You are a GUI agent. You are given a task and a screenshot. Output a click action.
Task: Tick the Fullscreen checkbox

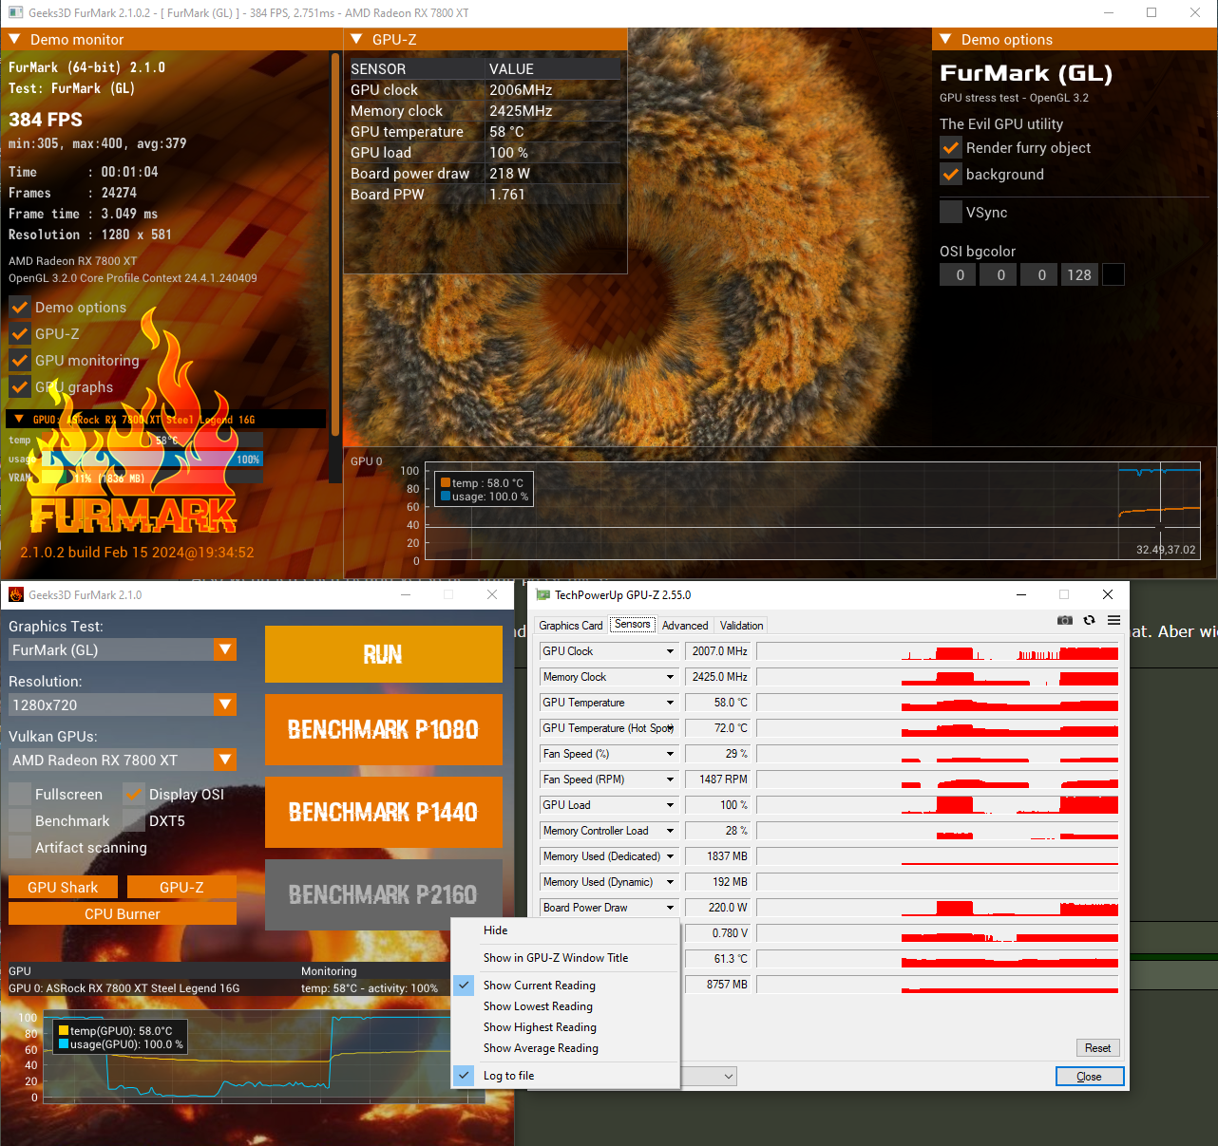point(20,795)
